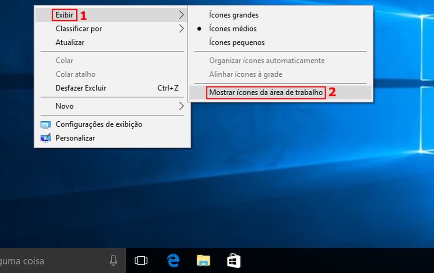Open Personalizar from the context menu
The width and height of the screenshot is (434, 273).
[112, 138]
